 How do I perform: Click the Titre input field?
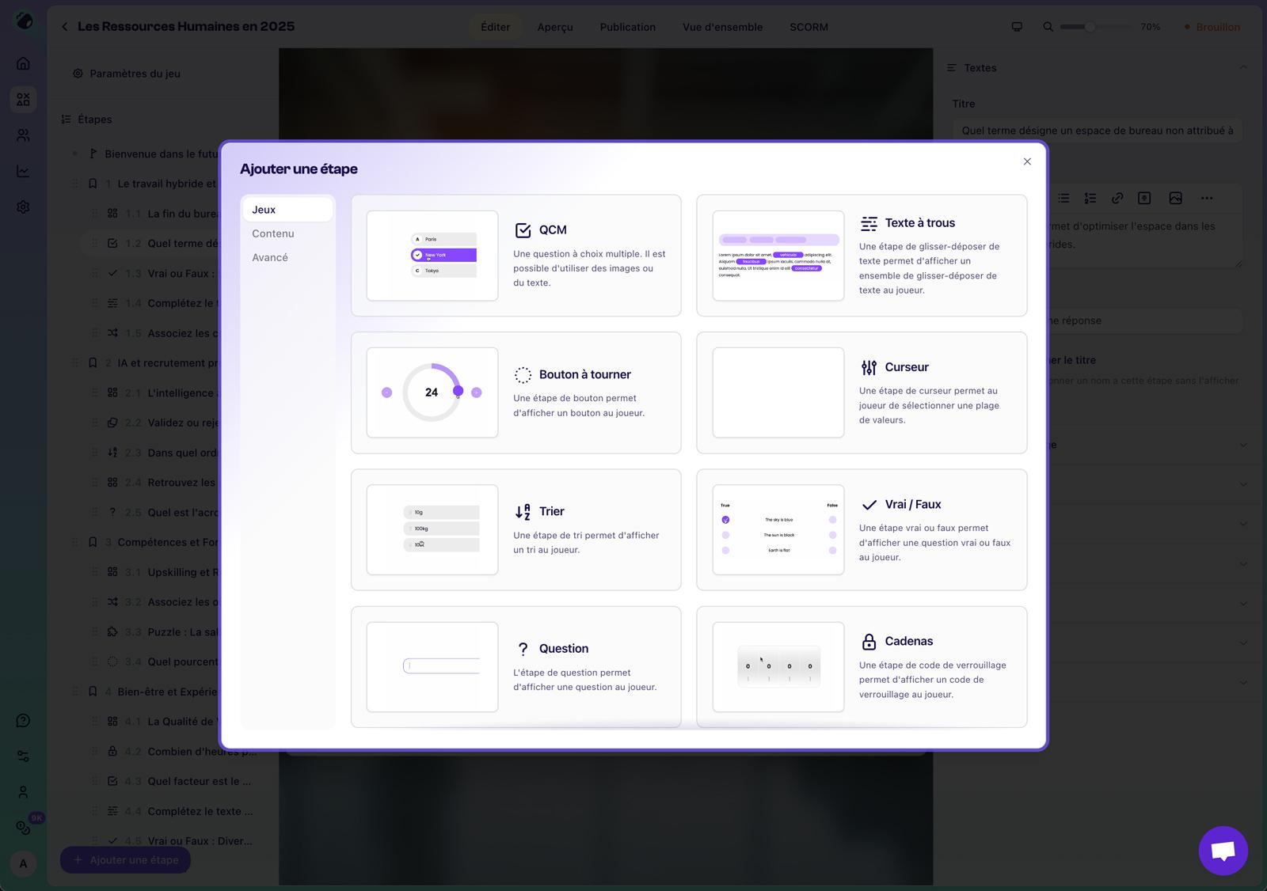coord(1097,131)
